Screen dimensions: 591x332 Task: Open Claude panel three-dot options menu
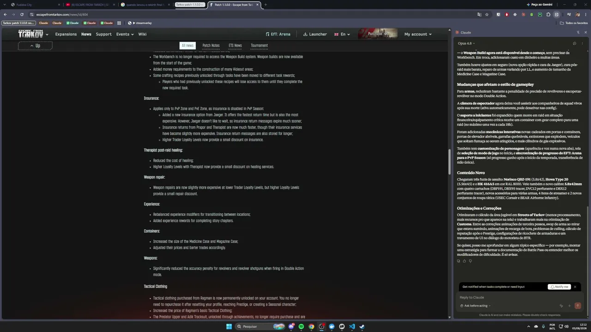point(582,43)
